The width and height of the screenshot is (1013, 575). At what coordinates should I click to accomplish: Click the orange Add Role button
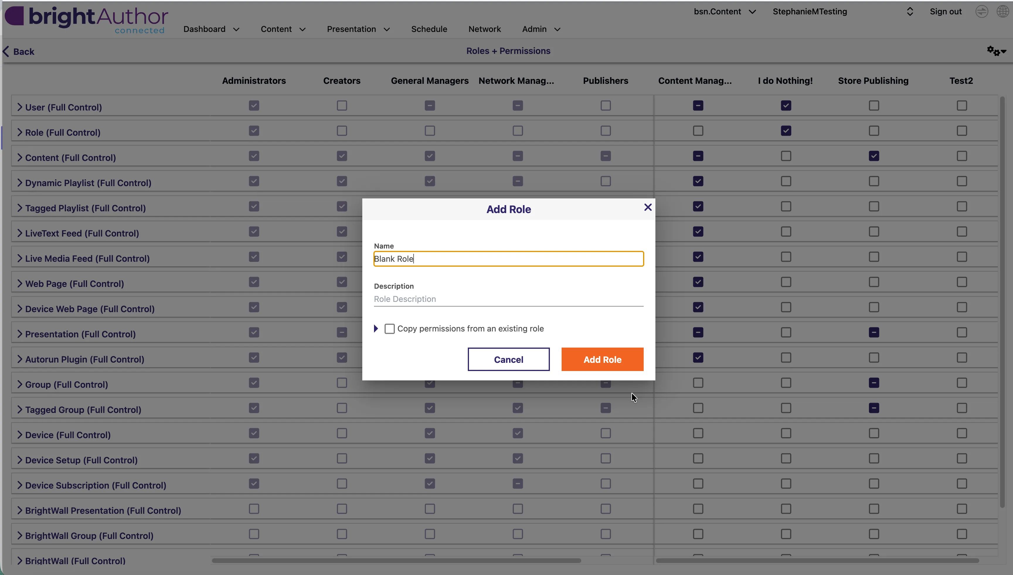[602, 359]
